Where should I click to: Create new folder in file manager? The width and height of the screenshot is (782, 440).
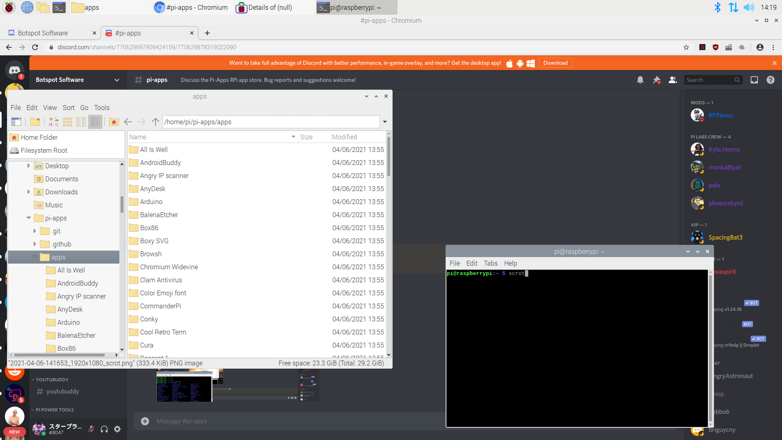click(x=35, y=122)
